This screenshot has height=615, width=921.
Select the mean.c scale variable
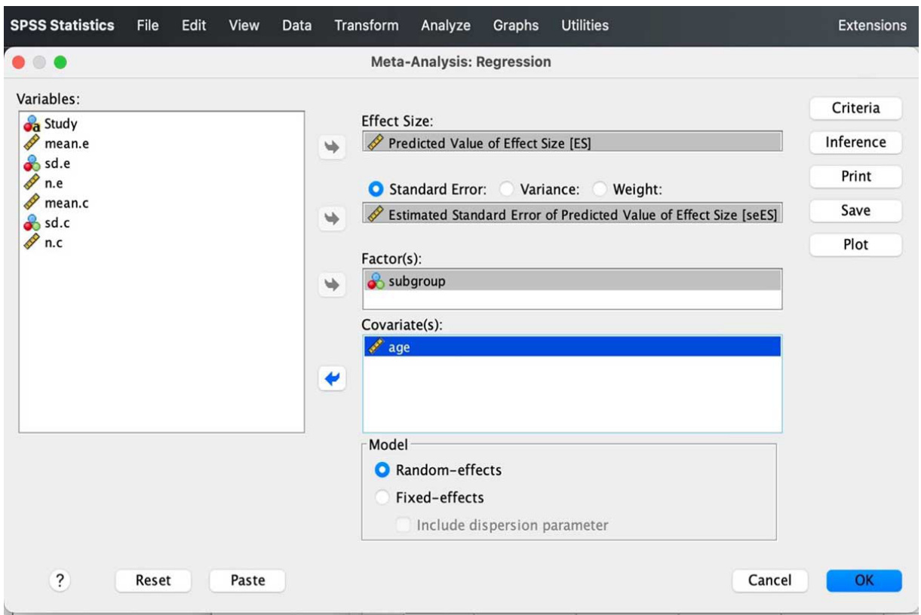click(x=161, y=203)
